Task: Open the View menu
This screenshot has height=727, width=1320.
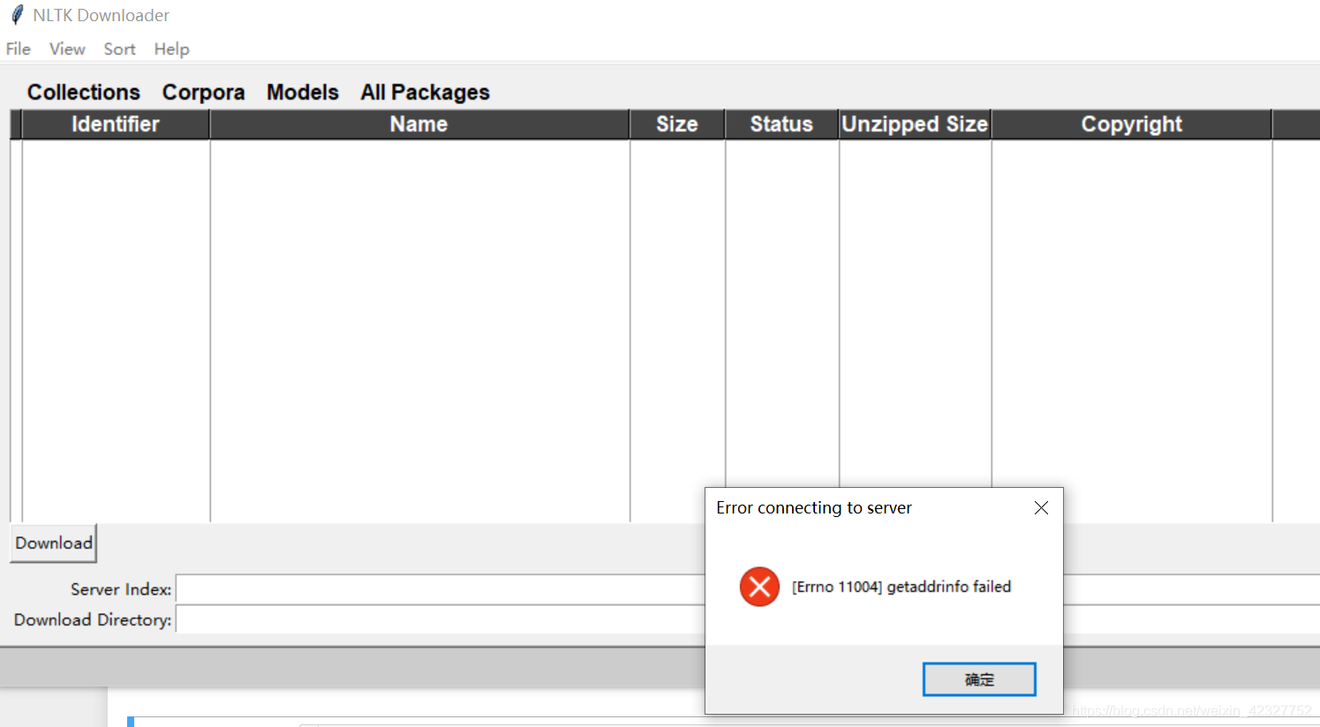Action: (67, 49)
